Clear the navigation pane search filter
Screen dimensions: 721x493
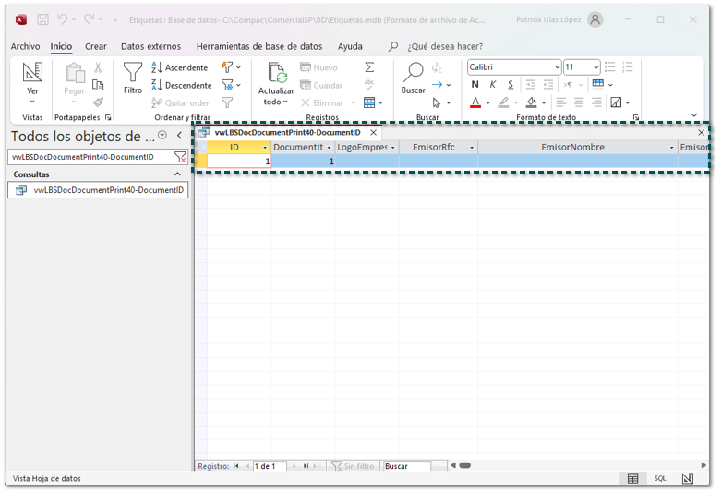181,158
